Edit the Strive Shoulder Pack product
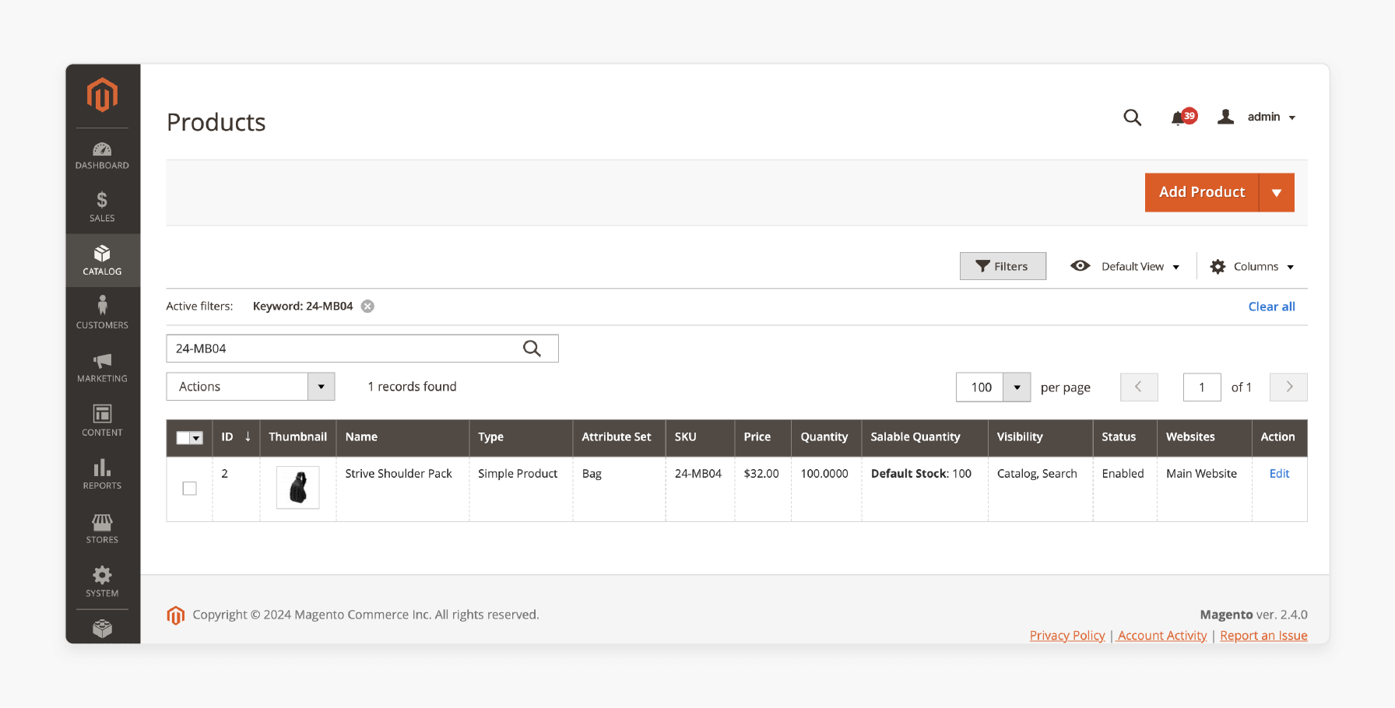Image resolution: width=1395 pixels, height=708 pixels. 1279,474
